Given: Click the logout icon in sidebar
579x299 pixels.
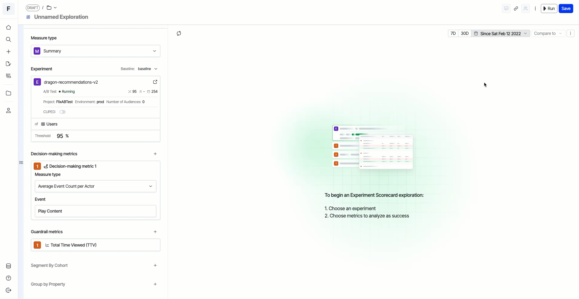Looking at the screenshot, I should pyautogui.click(x=8, y=290).
